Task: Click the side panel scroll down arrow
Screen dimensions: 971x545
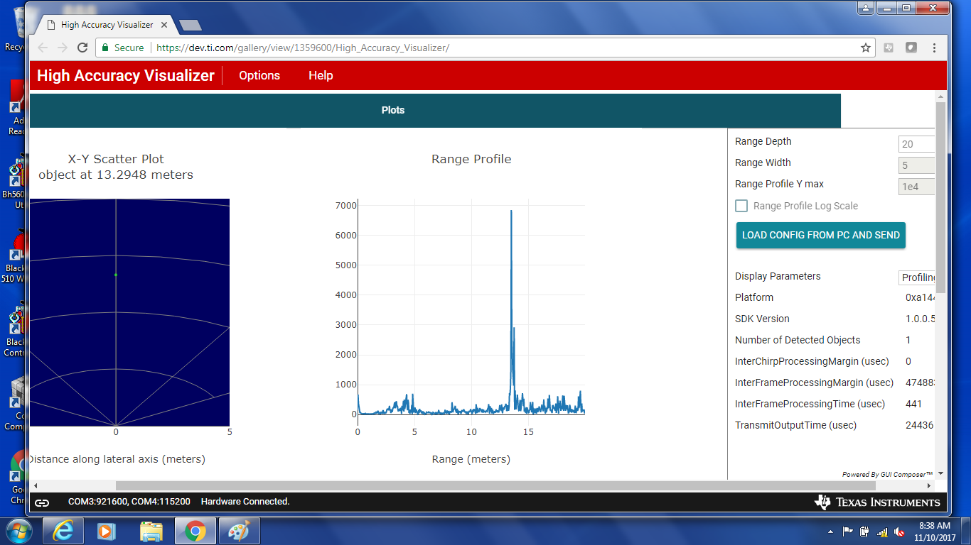Action: pyautogui.click(x=941, y=473)
